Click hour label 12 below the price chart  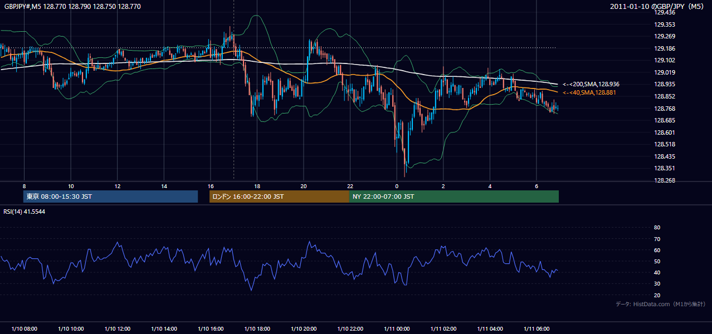(x=118, y=186)
